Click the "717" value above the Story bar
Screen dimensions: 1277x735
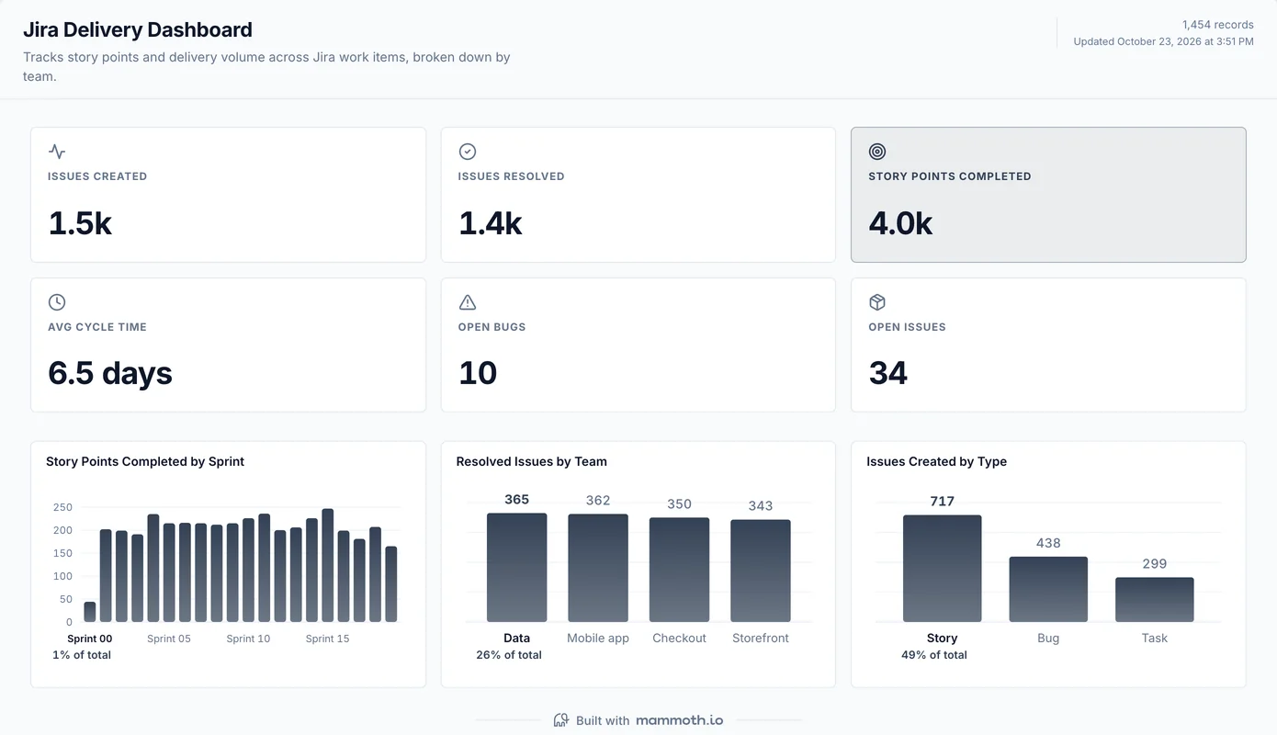click(x=943, y=502)
